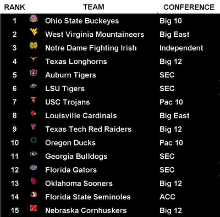Click Texas Tech Red Raiders team name
The height and width of the screenshot is (217, 220).
click(x=89, y=129)
